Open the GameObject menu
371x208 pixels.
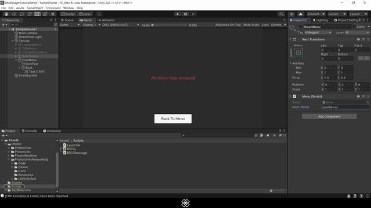click(x=35, y=8)
